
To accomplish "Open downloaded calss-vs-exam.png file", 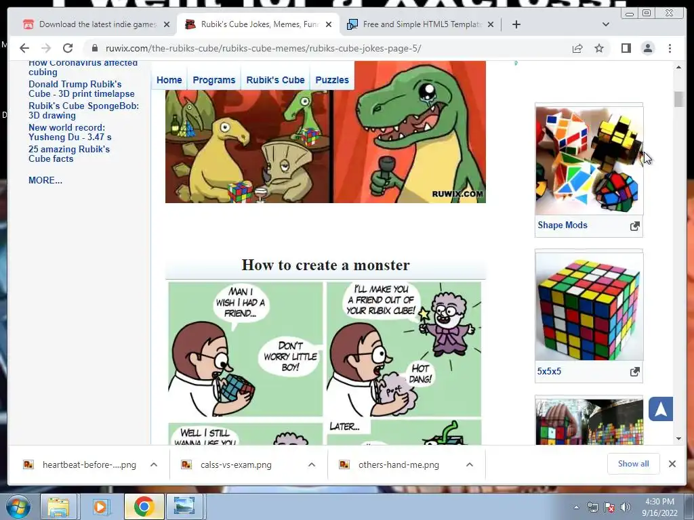I will (x=236, y=464).
